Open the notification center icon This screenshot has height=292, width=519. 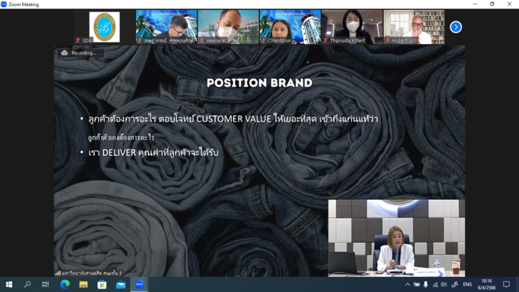point(506,284)
